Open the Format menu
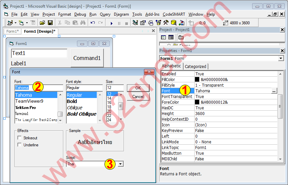 pos(65,14)
